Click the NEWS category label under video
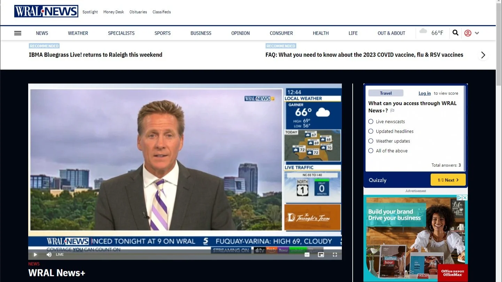 point(34,264)
